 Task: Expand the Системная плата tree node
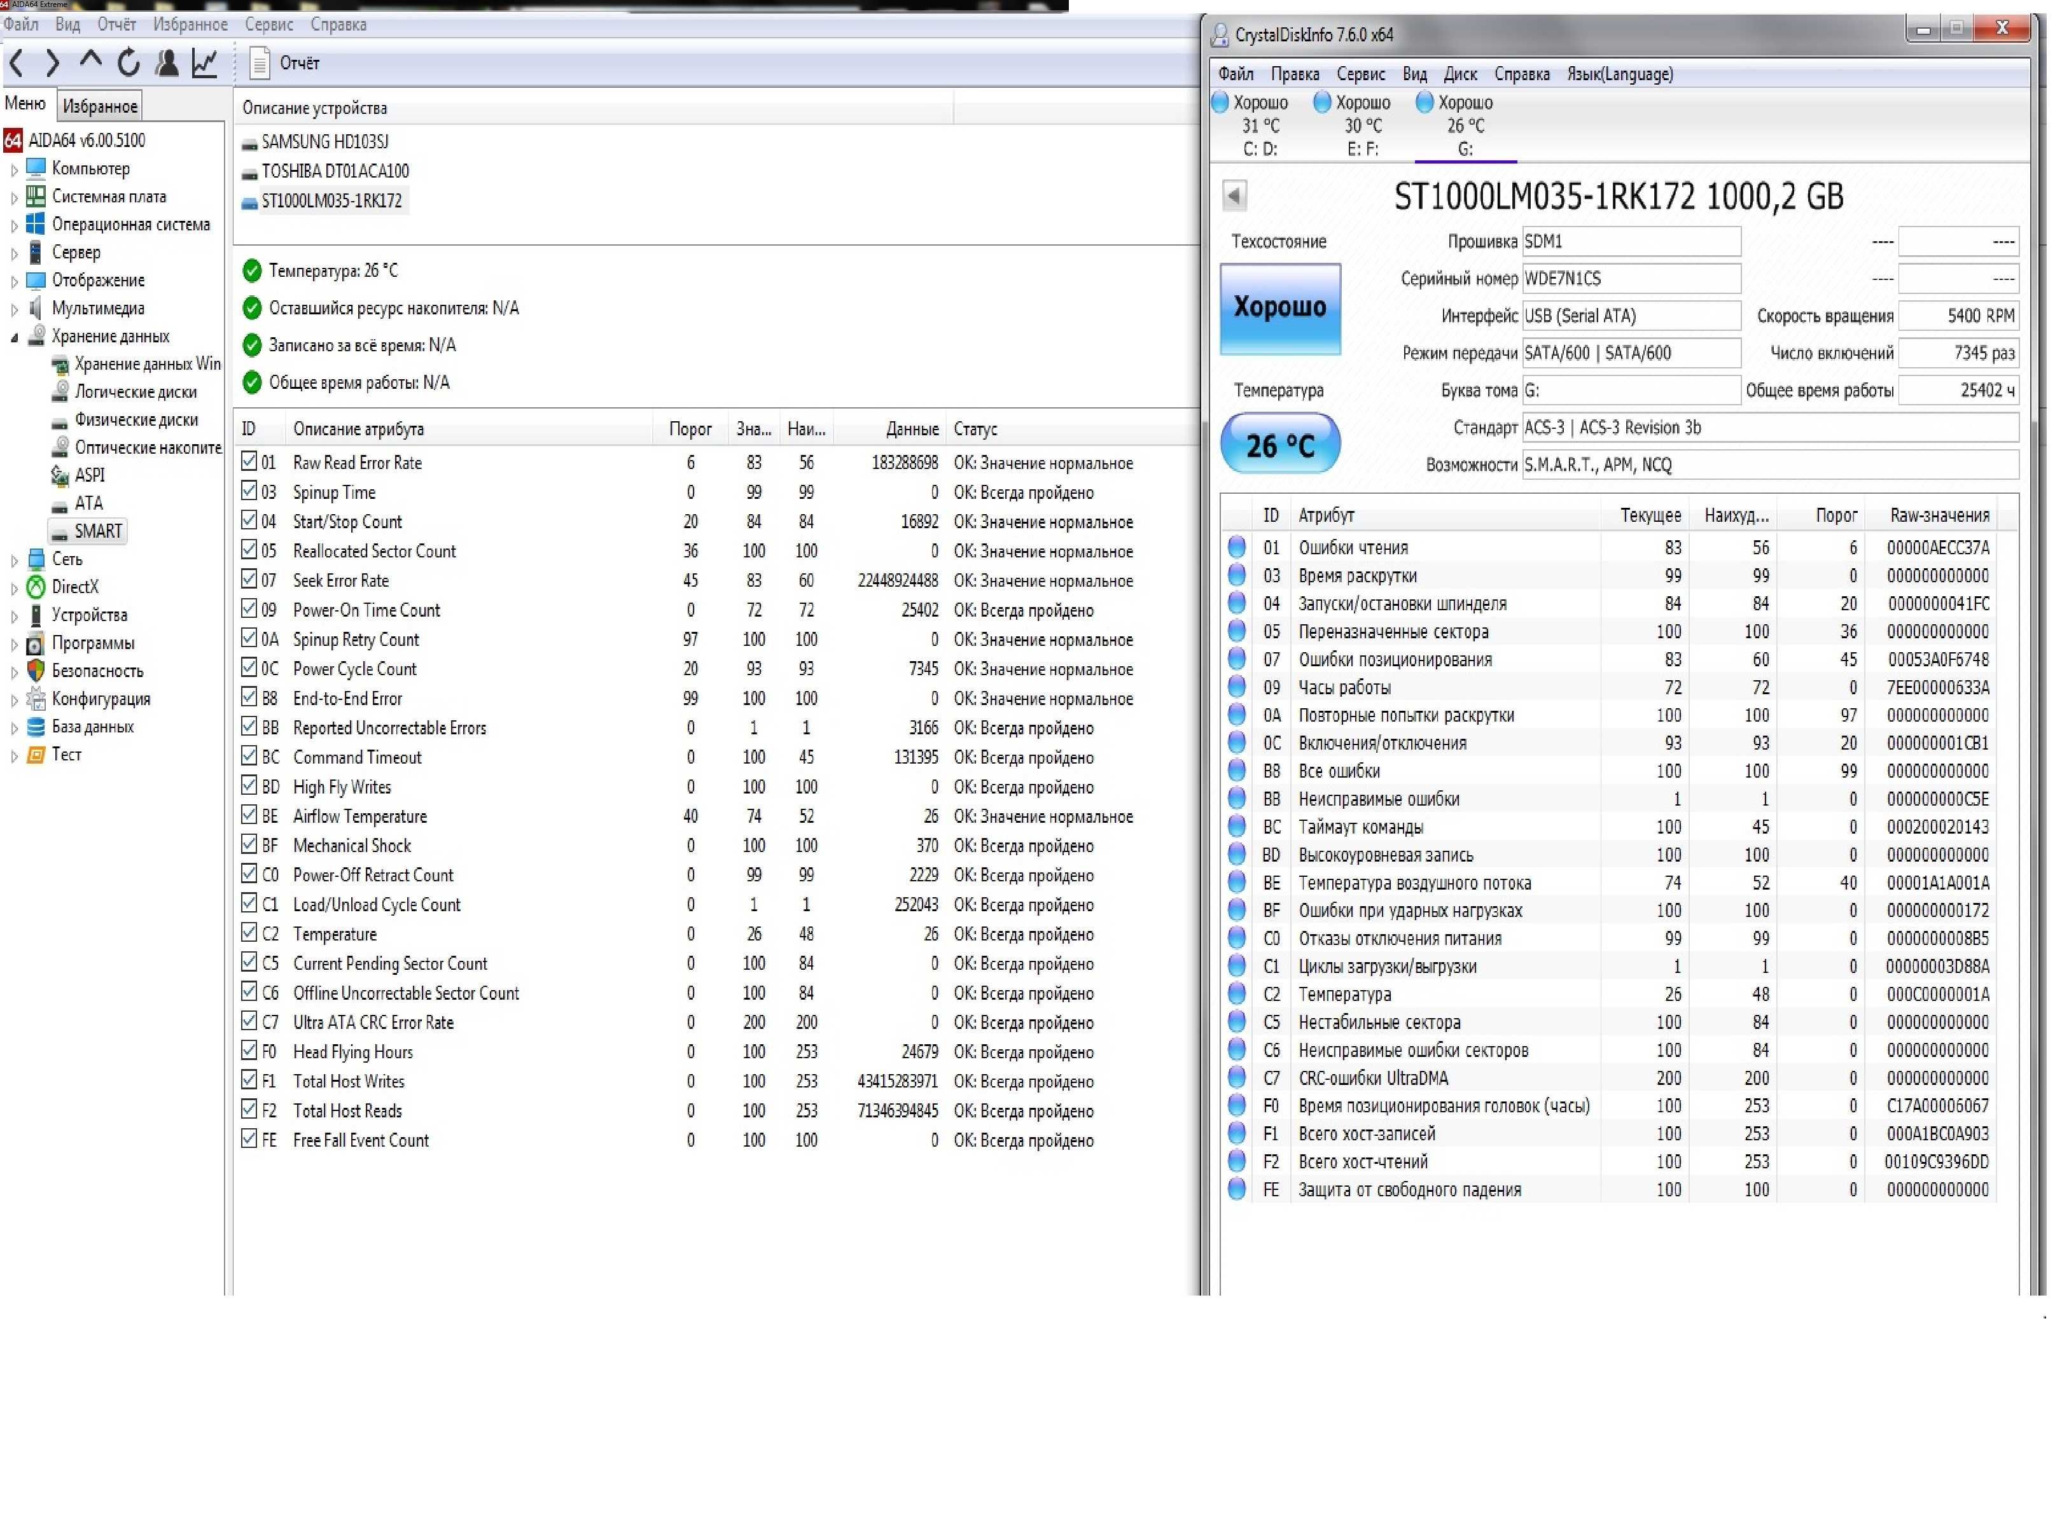pos(14,197)
